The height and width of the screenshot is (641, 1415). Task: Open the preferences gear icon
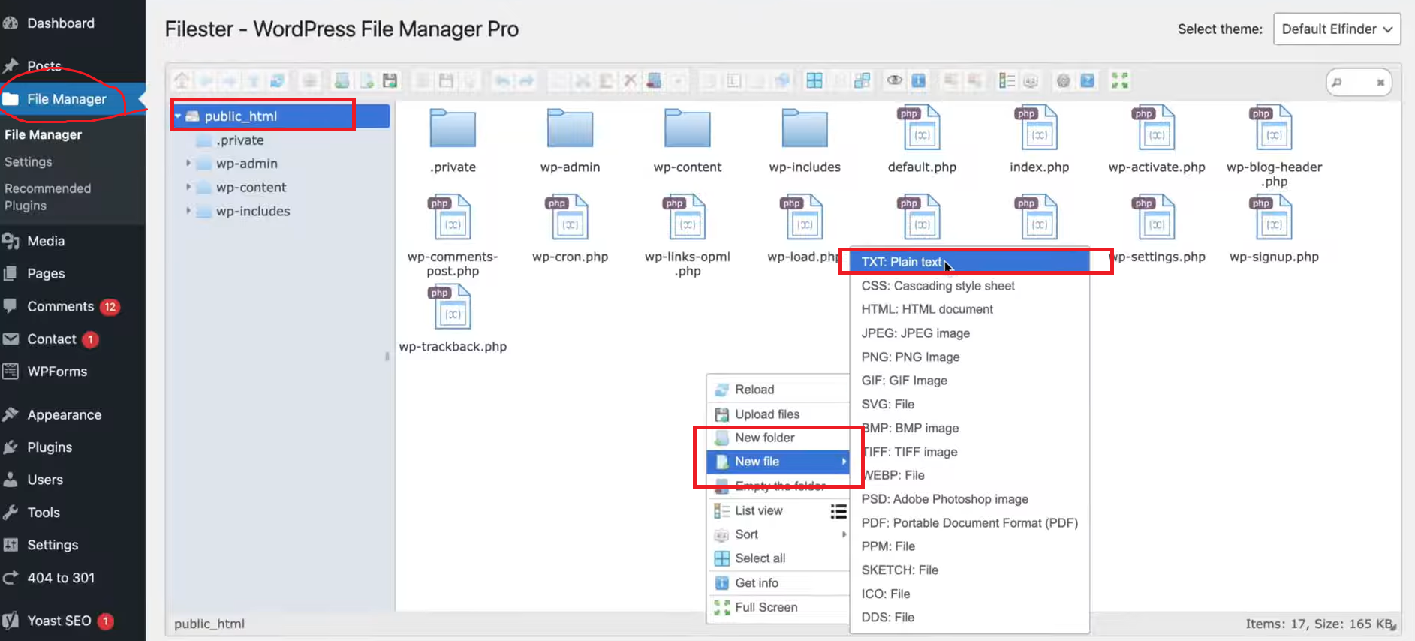[x=1063, y=80]
